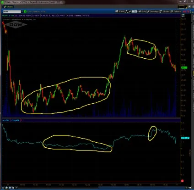This screenshot has height=190, width=194.
Task: Open the timeframe selector button
Action: point(135,11)
